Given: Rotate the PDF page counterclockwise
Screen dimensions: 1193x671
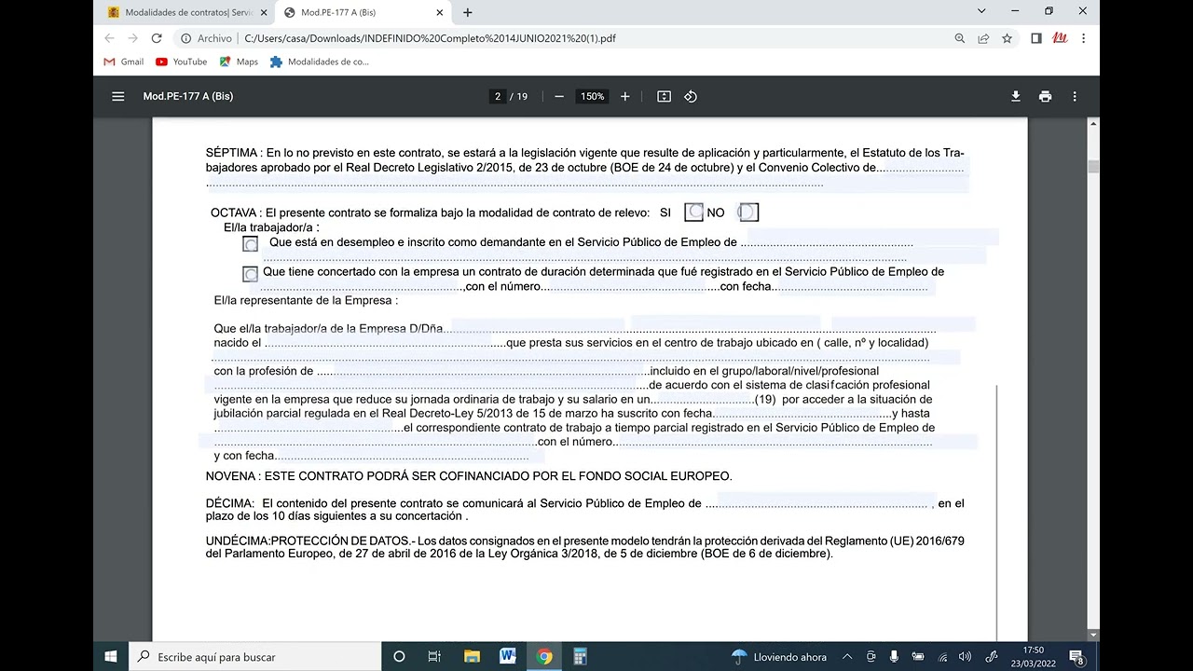Looking at the screenshot, I should [x=690, y=96].
